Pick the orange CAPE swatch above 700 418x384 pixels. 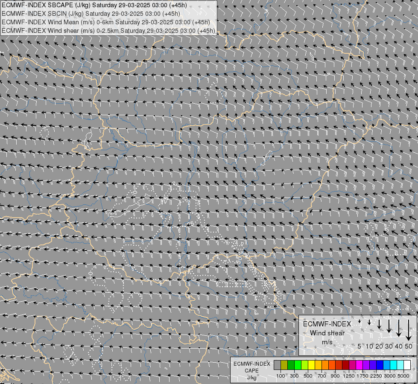click(x=325, y=365)
